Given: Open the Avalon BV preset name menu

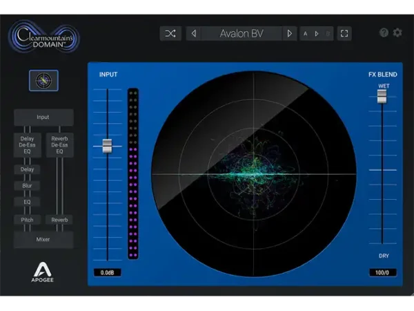Looking at the screenshot, I should tap(241, 34).
